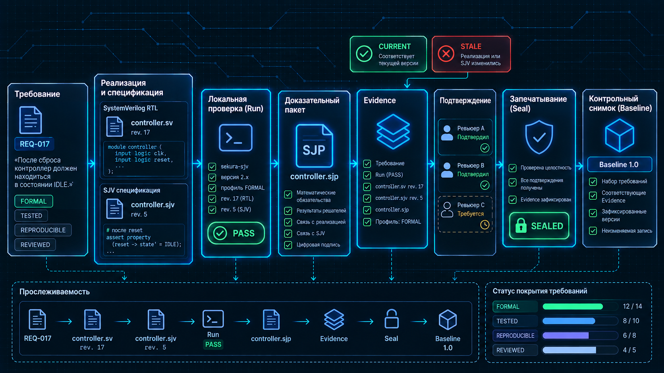Click the controller.sjv file icon in SJV спецификация
Viewport: 664px width, 373px height.
coord(114,208)
